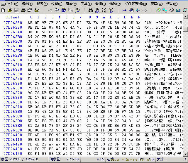Click first byte 05 at row 07D26410
The image size is (188, 163).
click(x=30, y=140)
